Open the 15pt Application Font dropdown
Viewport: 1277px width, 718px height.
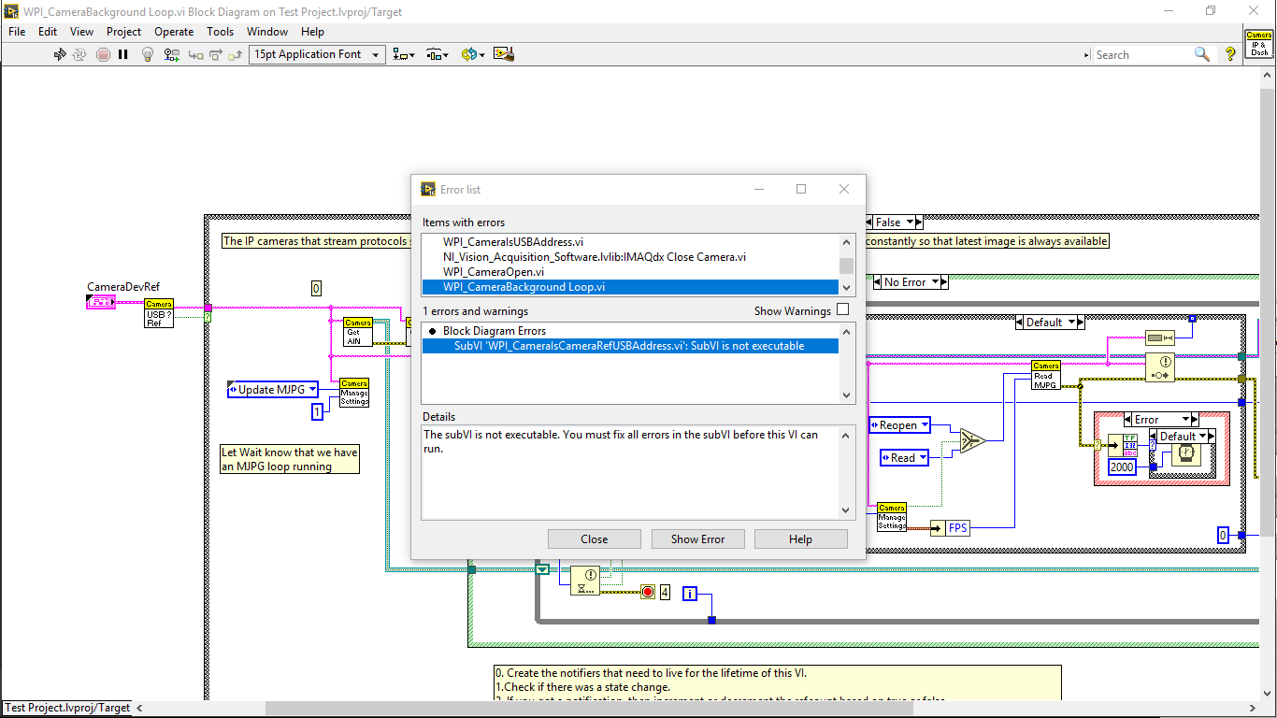click(x=317, y=54)
